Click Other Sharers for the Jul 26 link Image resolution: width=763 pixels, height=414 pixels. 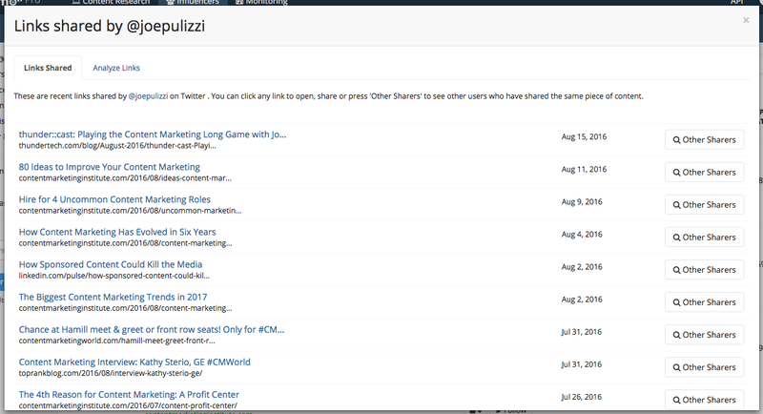click(704, 400)
